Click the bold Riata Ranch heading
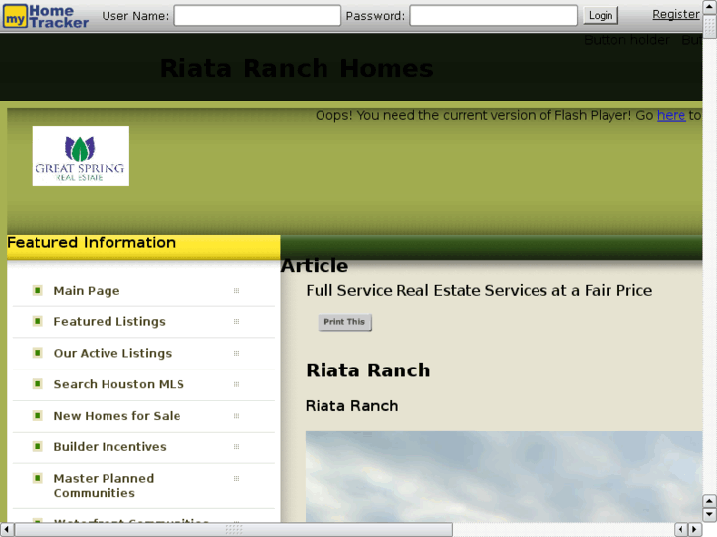 pyautogui.click(x=368, y=370)
